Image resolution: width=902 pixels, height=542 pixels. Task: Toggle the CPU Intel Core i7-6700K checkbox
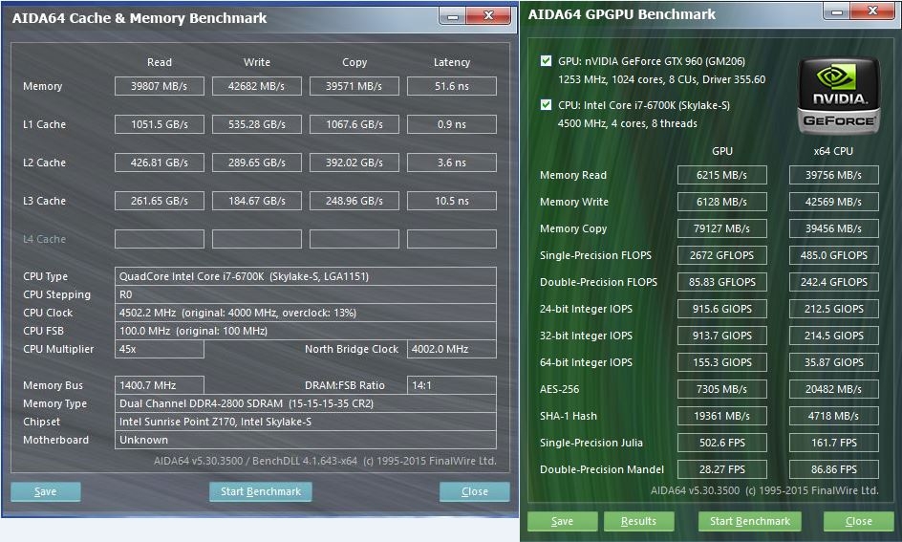click(x=546, y=104)
